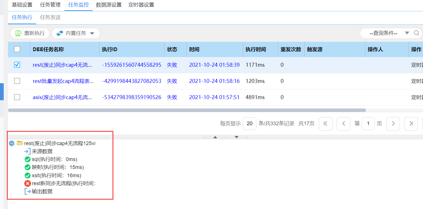Image resolution: width=423 pixels, height=209 pixels.
Task: Select the 输出数据 tree item
Action: [42, 191]
